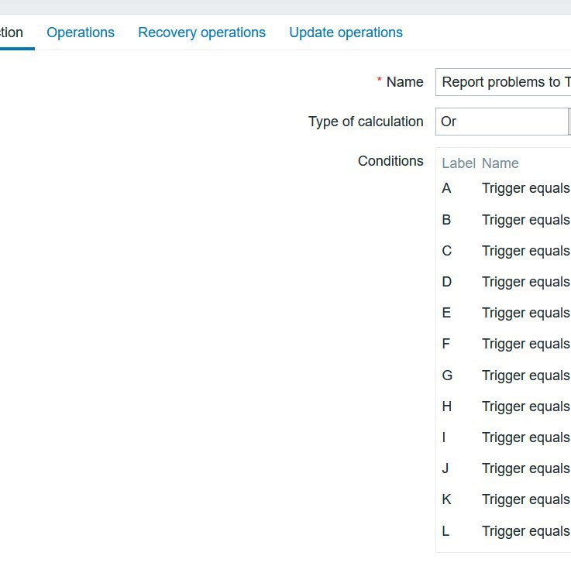The image size is (571, 566).
Task: Click the Type of calculation label
Action: 366,122
